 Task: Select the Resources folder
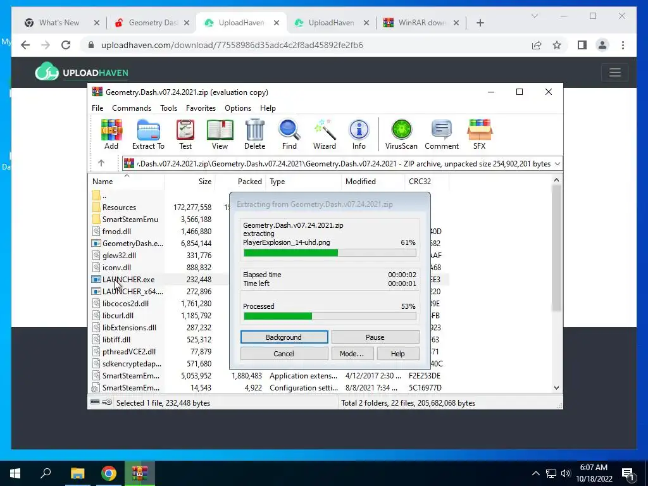(119, 208)
